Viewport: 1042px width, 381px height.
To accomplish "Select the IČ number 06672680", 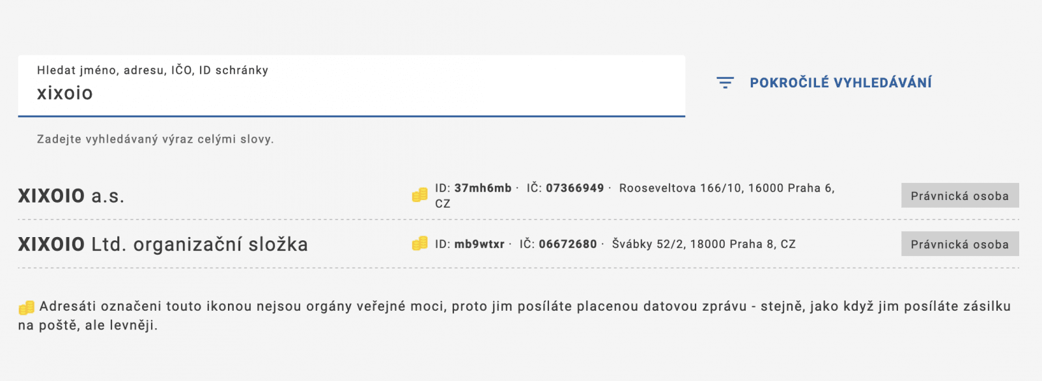I will (568, 244).
